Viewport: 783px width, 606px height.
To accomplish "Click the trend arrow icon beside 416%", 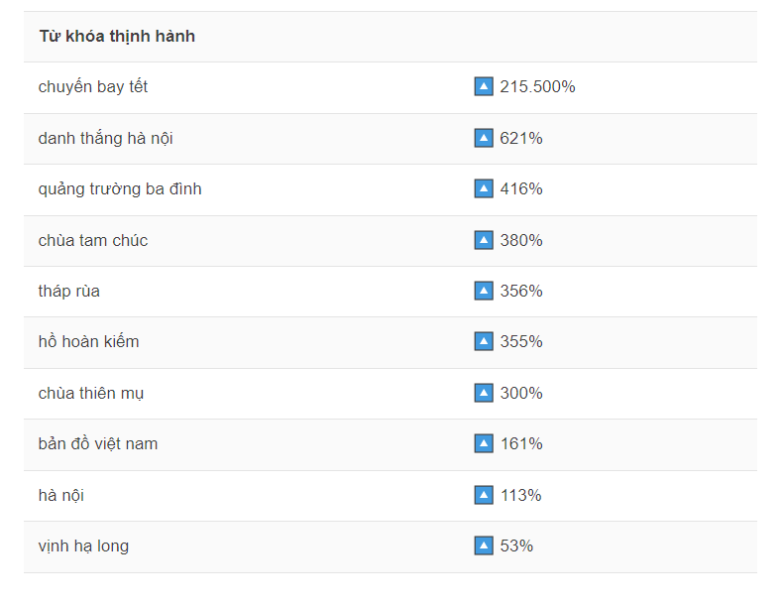I will [x=484, y=188].
